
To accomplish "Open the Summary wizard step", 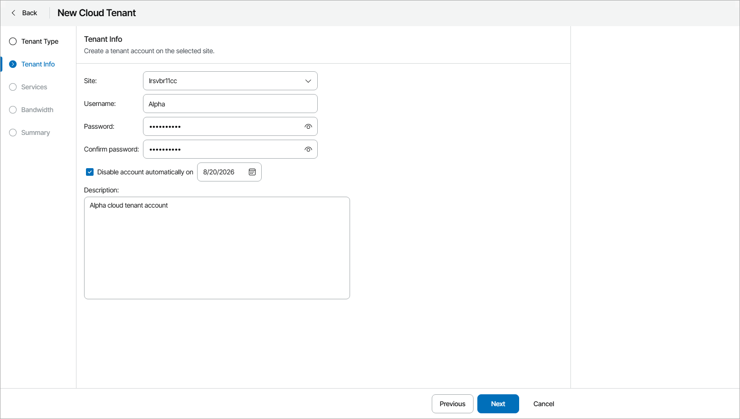I will pyautogui.click(x=36, y=133).
